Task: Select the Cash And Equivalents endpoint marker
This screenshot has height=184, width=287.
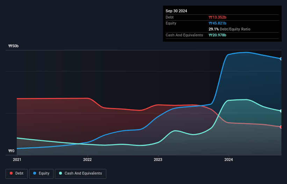Action: tap(281, 111)
